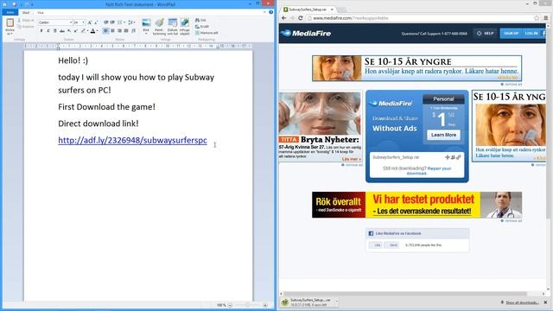This screenshot has height=311, width=553.
Task: Insert a picture with the Bild icon
Action: [146, 23]
